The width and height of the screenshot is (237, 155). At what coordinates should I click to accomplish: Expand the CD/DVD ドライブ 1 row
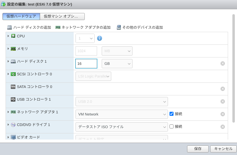pyautogui.click(x=8, y=124)
